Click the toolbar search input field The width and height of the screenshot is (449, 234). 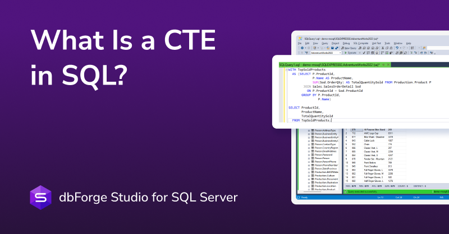pos(438,48)
